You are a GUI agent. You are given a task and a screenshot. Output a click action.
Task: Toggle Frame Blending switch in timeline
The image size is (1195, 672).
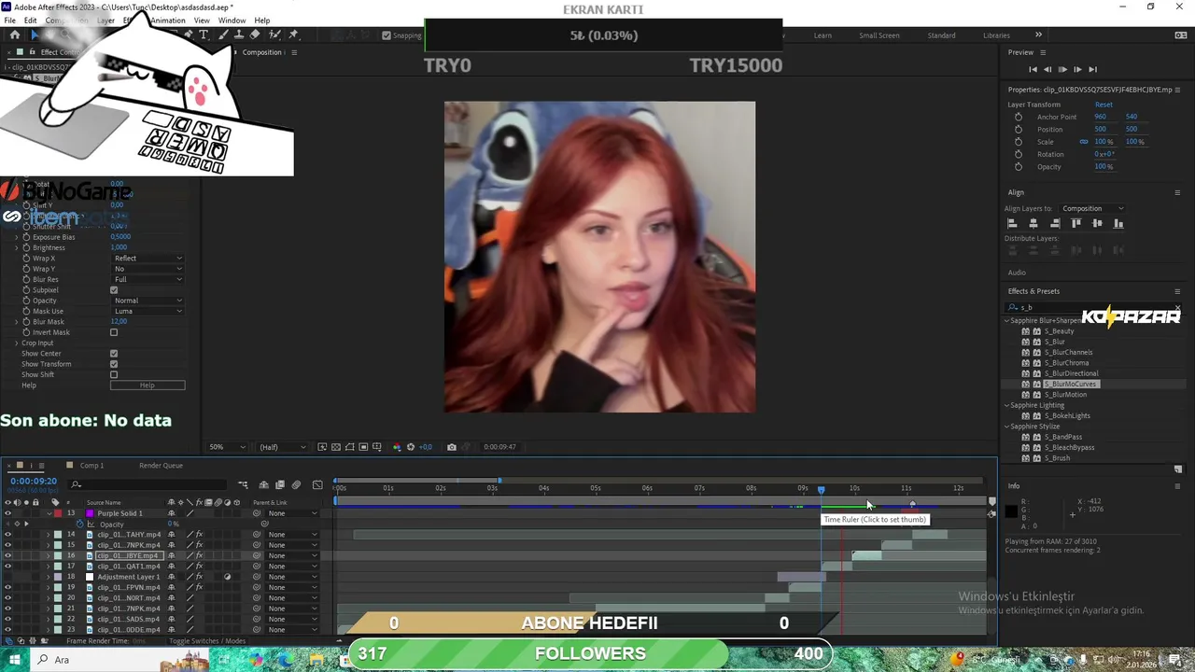tap(280, 484)
